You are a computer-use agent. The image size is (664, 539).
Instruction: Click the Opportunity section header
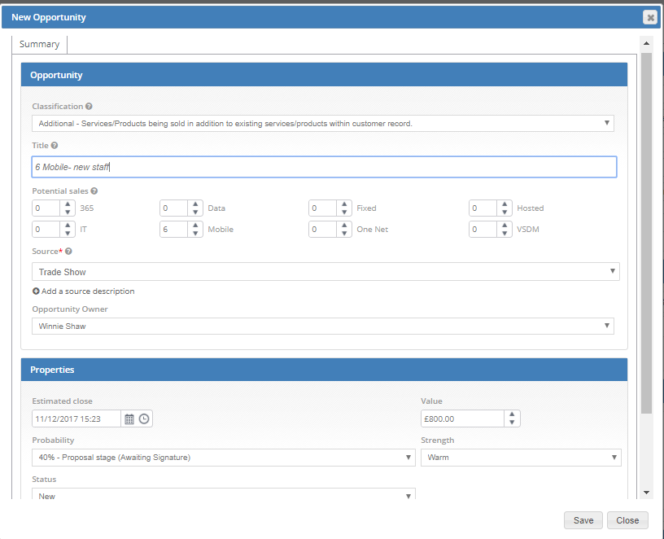[x=324, y=75]
